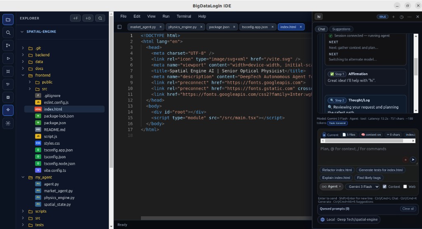Expand the public folder
Screen dimensions: 422x229
click(30, 82)
